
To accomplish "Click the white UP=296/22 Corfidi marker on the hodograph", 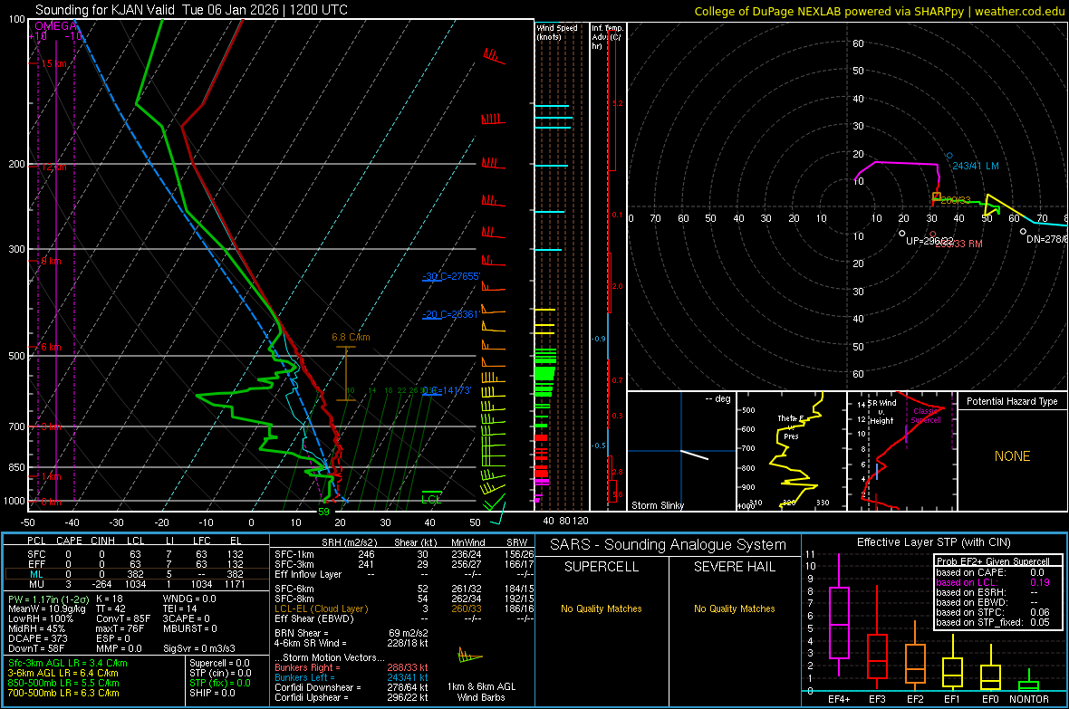I will (902, 233).
